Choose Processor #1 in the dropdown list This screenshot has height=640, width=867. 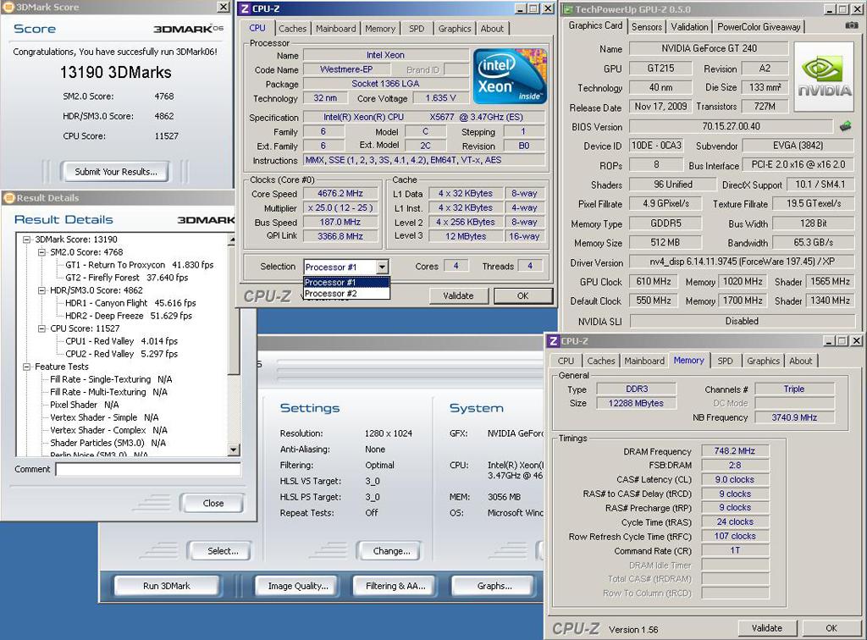[x=346, y=283]
